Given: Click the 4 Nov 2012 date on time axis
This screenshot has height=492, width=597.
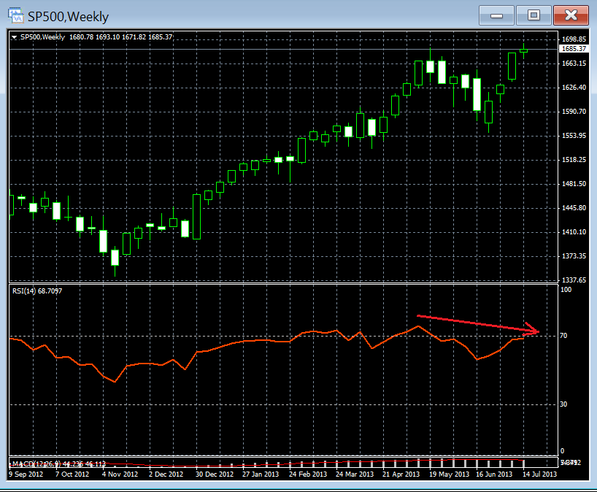Looking at the screenshot, I should click(120, 474).
